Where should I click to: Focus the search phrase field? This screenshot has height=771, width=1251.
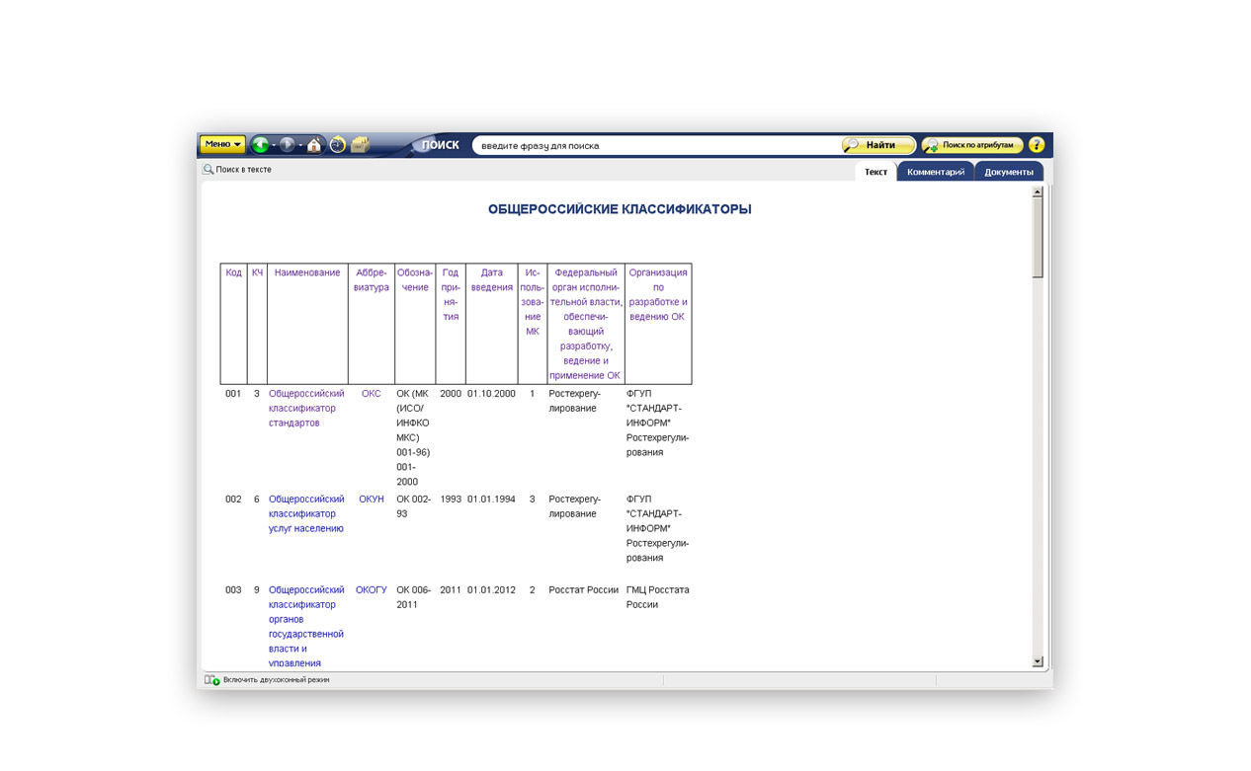point(654,145)
